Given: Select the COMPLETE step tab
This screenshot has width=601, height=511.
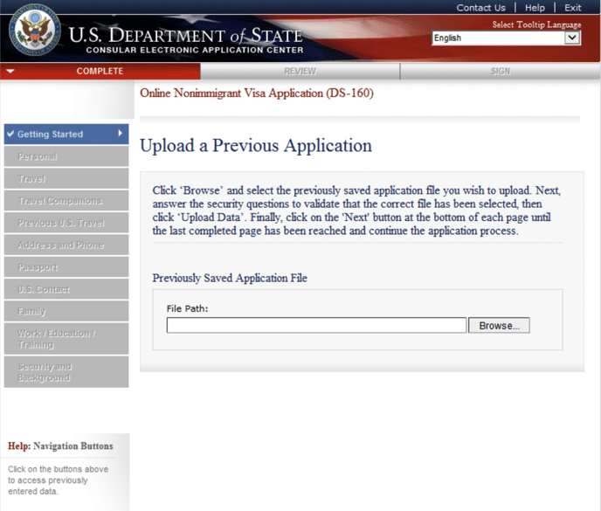Looking at the screenshot, I should point(100,72).
